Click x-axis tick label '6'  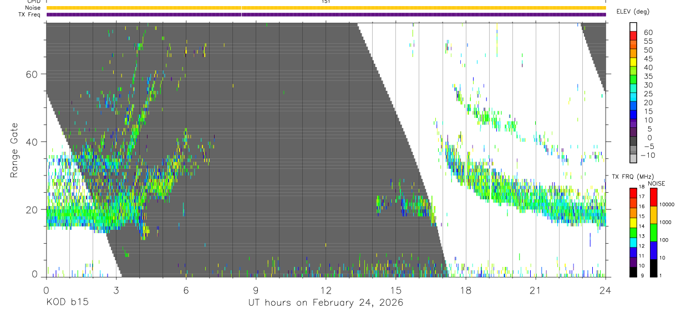tap(186, 290)
